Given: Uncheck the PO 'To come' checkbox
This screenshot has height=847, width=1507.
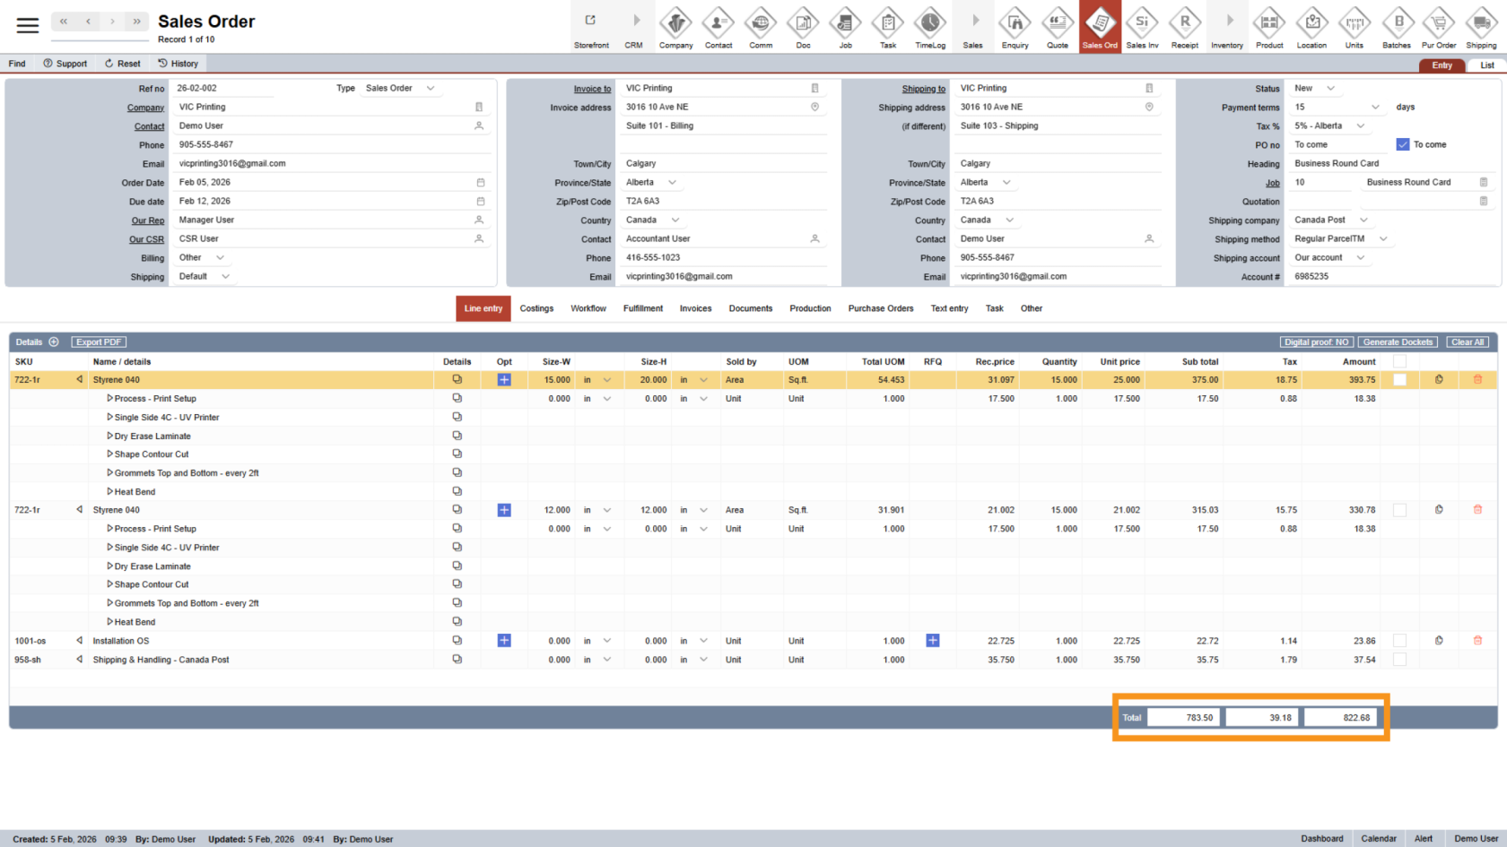Looking at the screenshot, I should (1403, 144).
